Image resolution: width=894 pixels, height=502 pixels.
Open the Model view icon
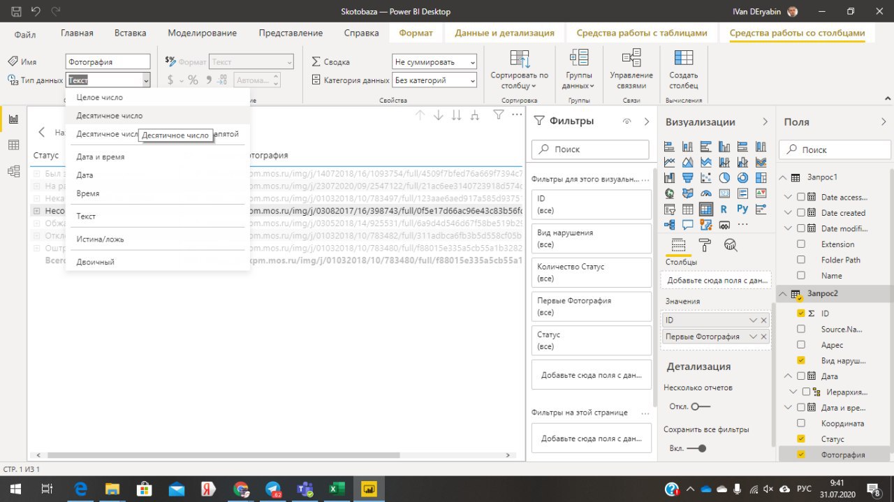pos(13,171)
